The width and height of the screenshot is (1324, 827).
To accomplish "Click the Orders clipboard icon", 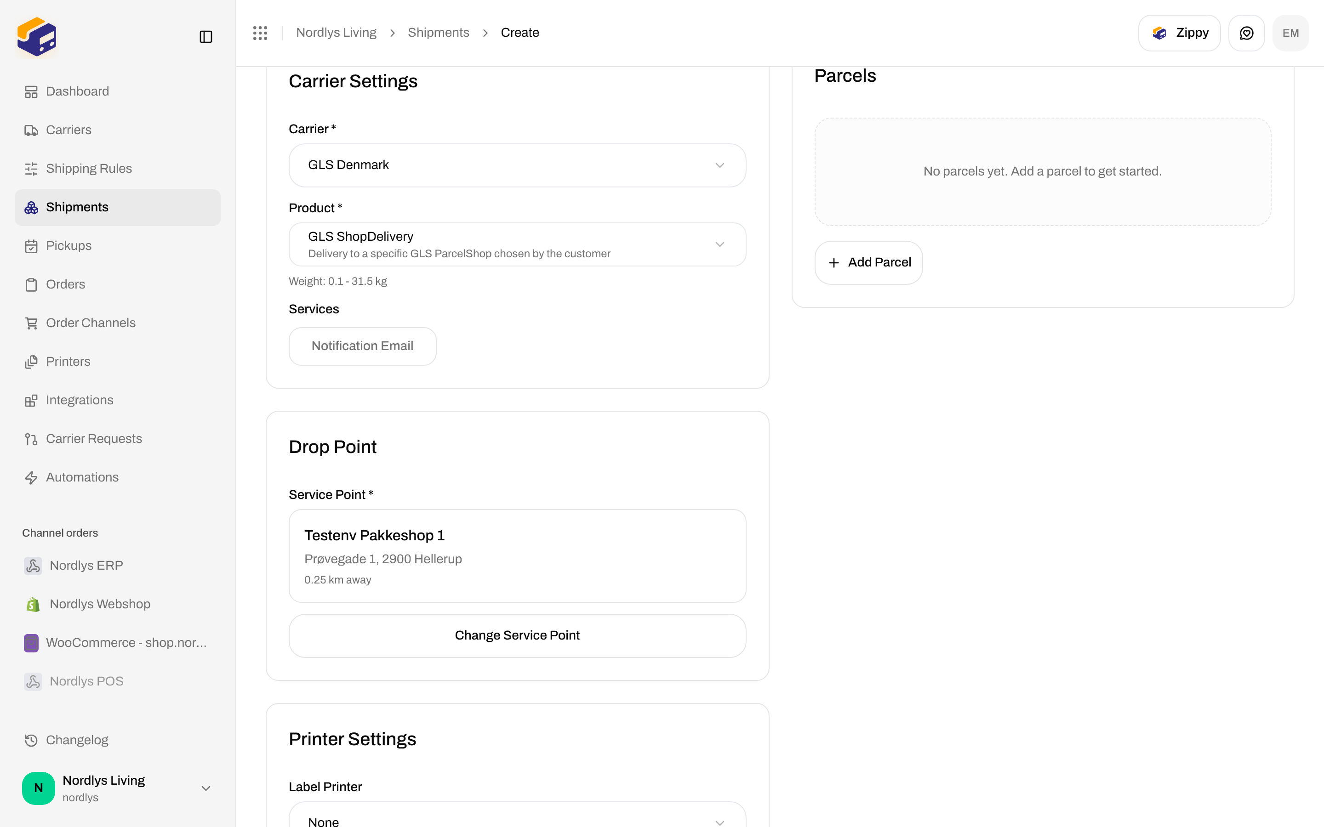I will coord(31,284).
